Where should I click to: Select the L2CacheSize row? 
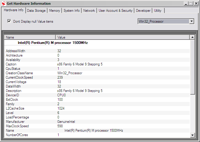[97, 108]
